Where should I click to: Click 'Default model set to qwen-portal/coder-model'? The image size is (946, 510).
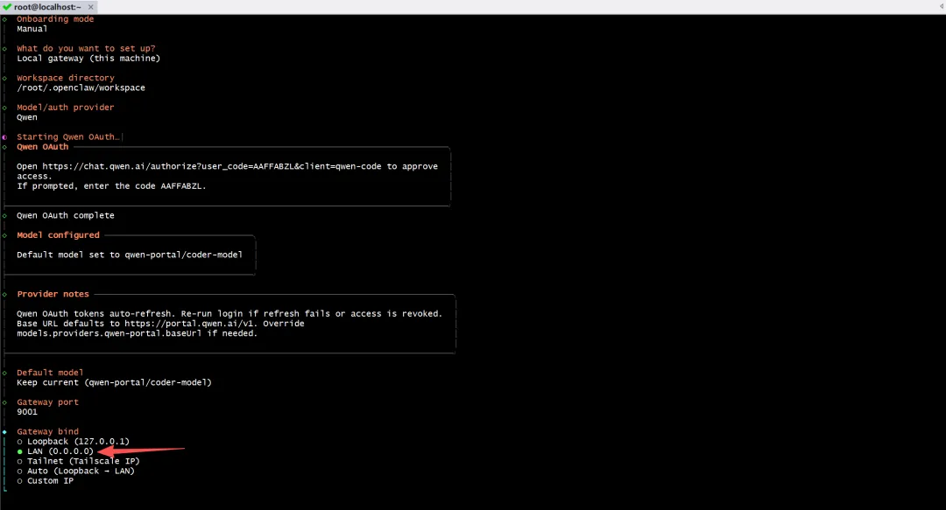130,255
